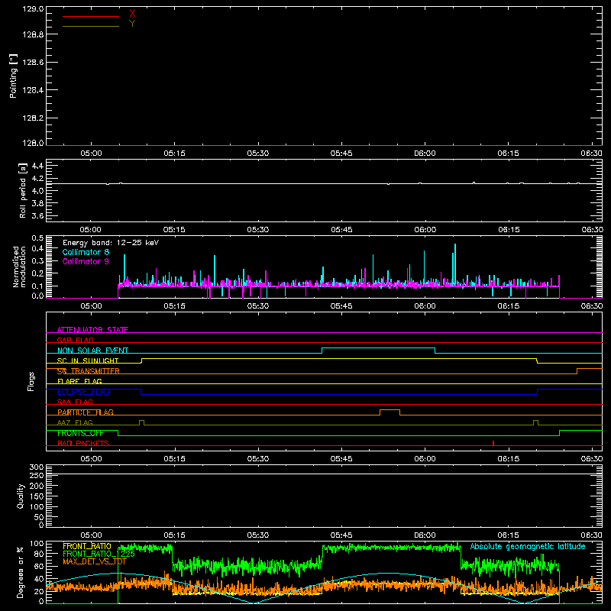Click the 05:15 time label below Quality plot
The height and width of the screenshot is (611, 611).
(174, 535)
